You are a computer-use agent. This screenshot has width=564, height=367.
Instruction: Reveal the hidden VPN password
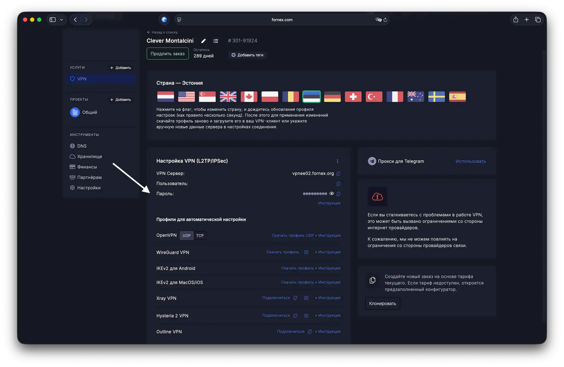point(332,193)
